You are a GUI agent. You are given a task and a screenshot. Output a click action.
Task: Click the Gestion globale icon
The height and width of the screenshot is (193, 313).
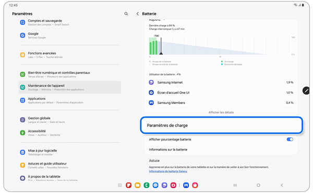22,120
